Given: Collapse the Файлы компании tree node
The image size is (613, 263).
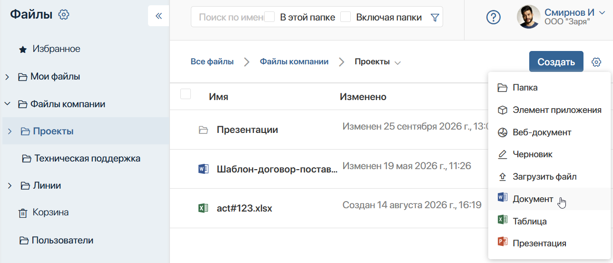Looking at the screenshot, I should 7,104.
